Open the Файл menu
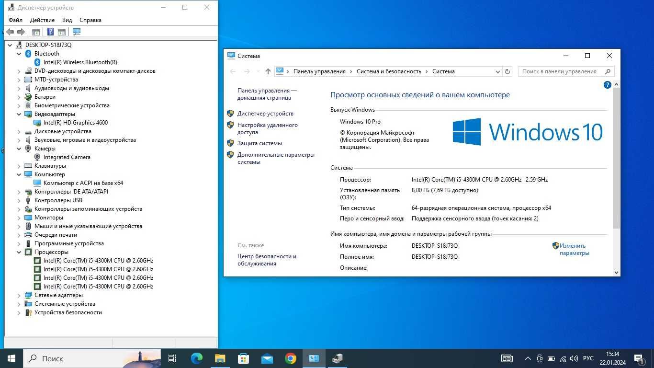 coord(15,20)
